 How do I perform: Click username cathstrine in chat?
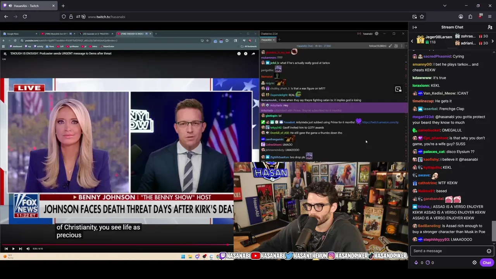tap(427, 183)
